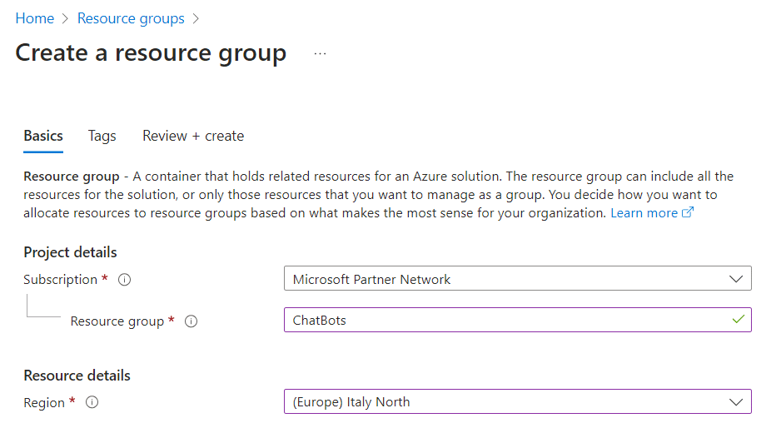Focus the Resource group name field containing ChatBots
Image resolution: width=766 pixels, height=438 pixels.
[x=517, y=320]
